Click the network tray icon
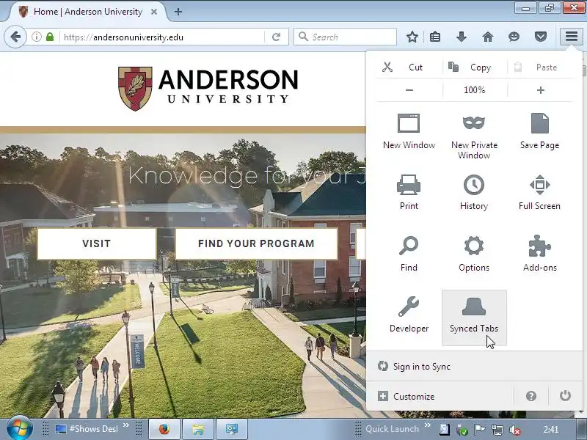This screenshot has width=587, height=440. [497, 430]
